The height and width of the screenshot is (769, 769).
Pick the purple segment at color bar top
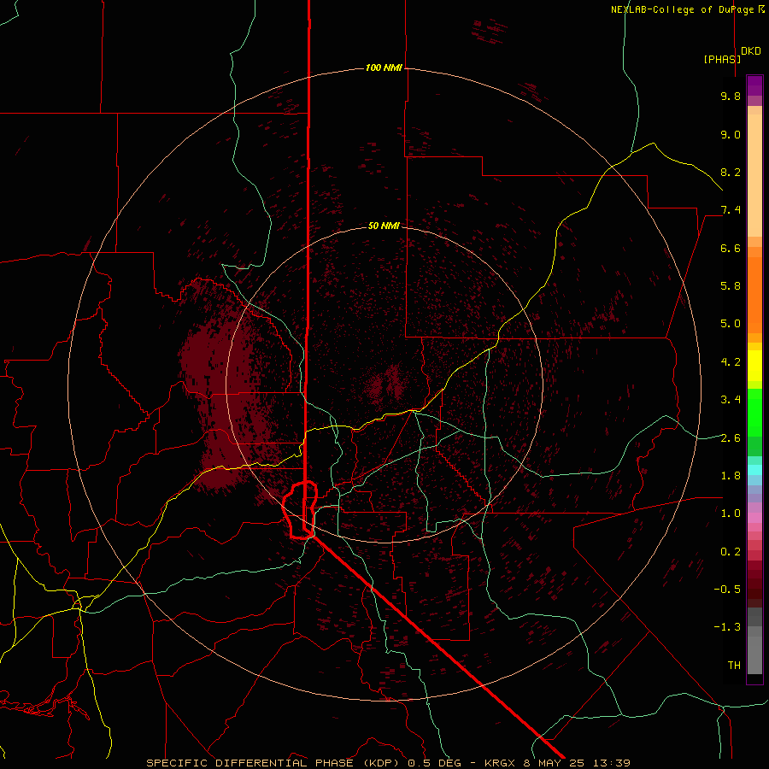click(x=754, y=85)
